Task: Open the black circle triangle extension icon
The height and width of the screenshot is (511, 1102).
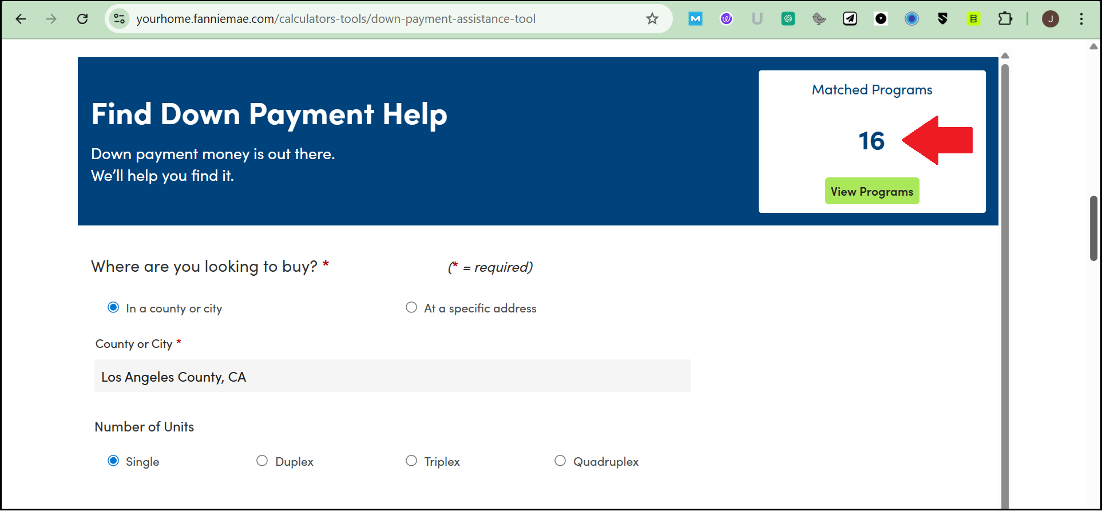Action: point(881,19)
